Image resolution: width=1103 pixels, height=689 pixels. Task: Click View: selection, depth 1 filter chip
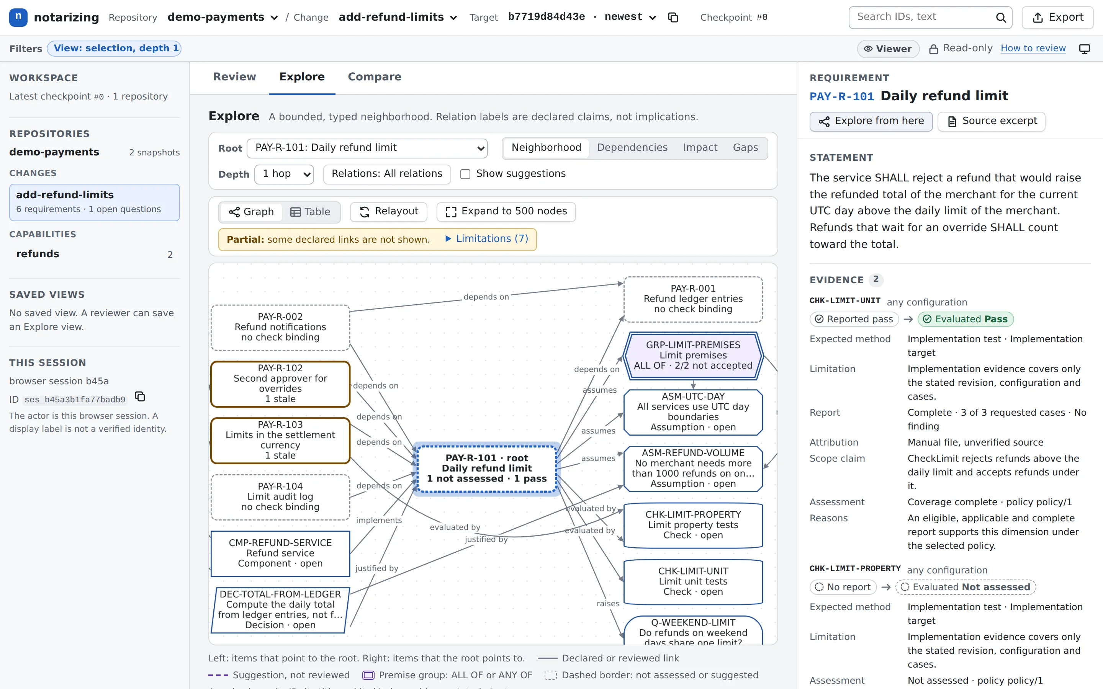[114, 48]
